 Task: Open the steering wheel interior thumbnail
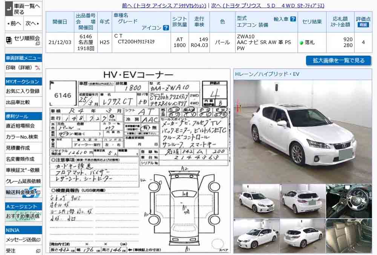tap(349, 201)
